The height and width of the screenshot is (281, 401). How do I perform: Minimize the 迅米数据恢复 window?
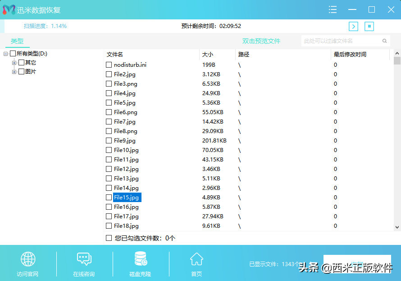pos(352,10)
